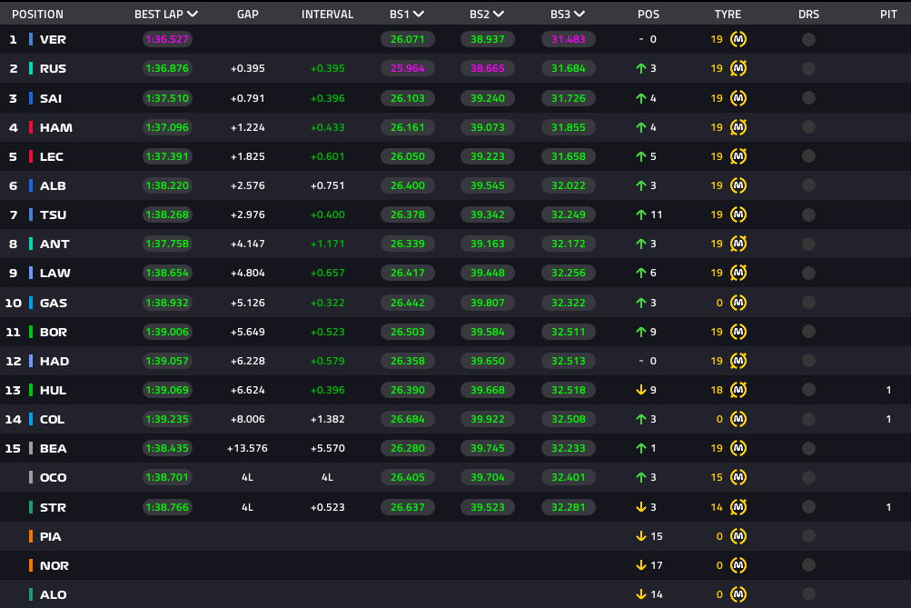Expand the BEST LAP column dropdown
The image size is (911, 608).
tap(193, 15)
